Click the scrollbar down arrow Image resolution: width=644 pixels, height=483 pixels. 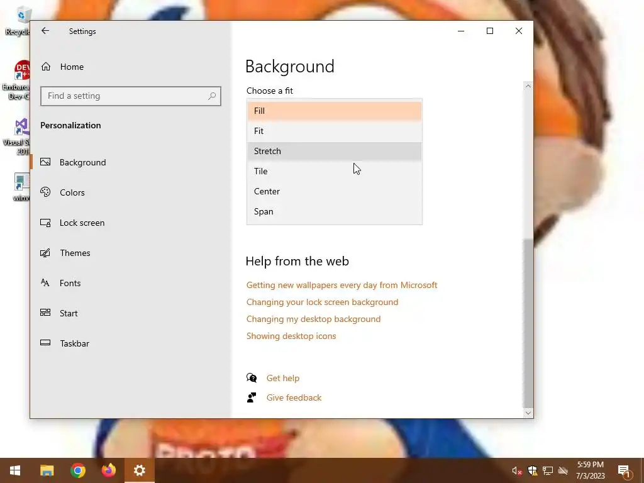coord(528,413)
